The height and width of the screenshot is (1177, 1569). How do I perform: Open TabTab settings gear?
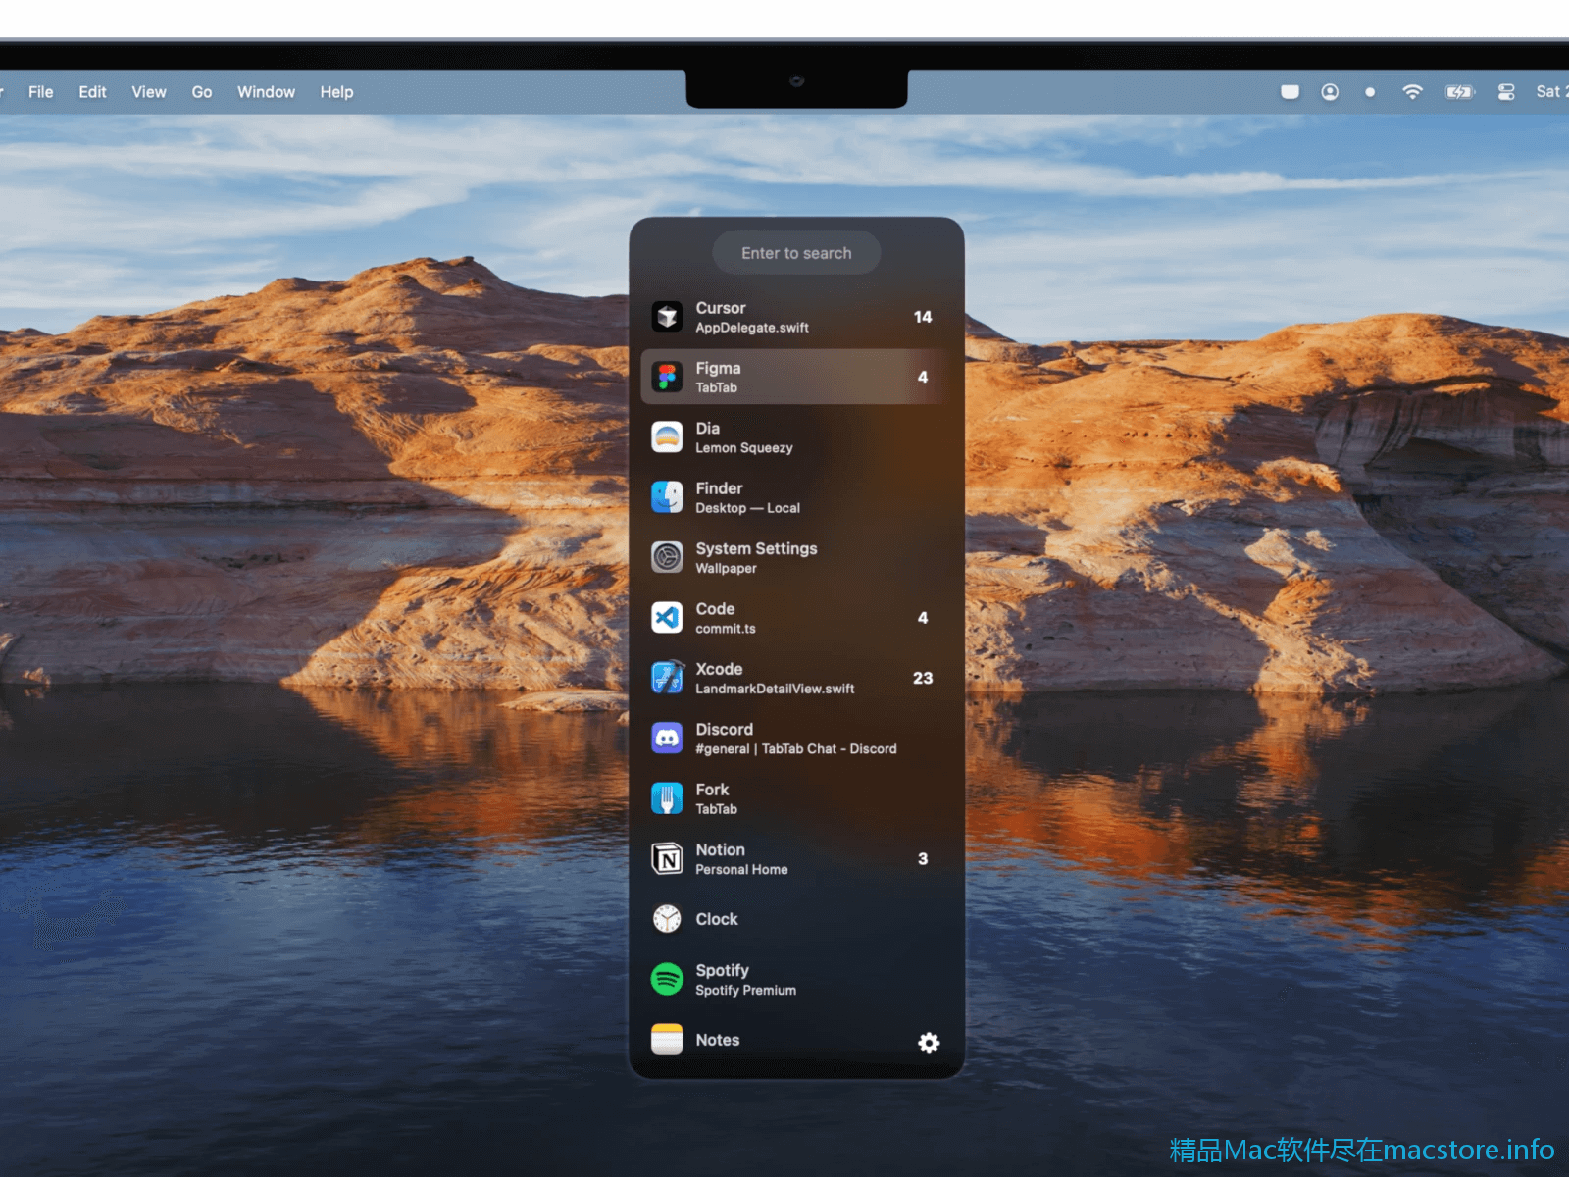[928, 1043]
